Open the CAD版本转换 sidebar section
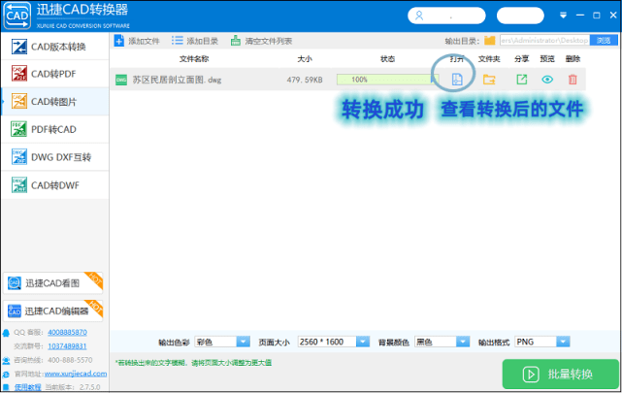622x393 pixels. (x=54, y=47)
